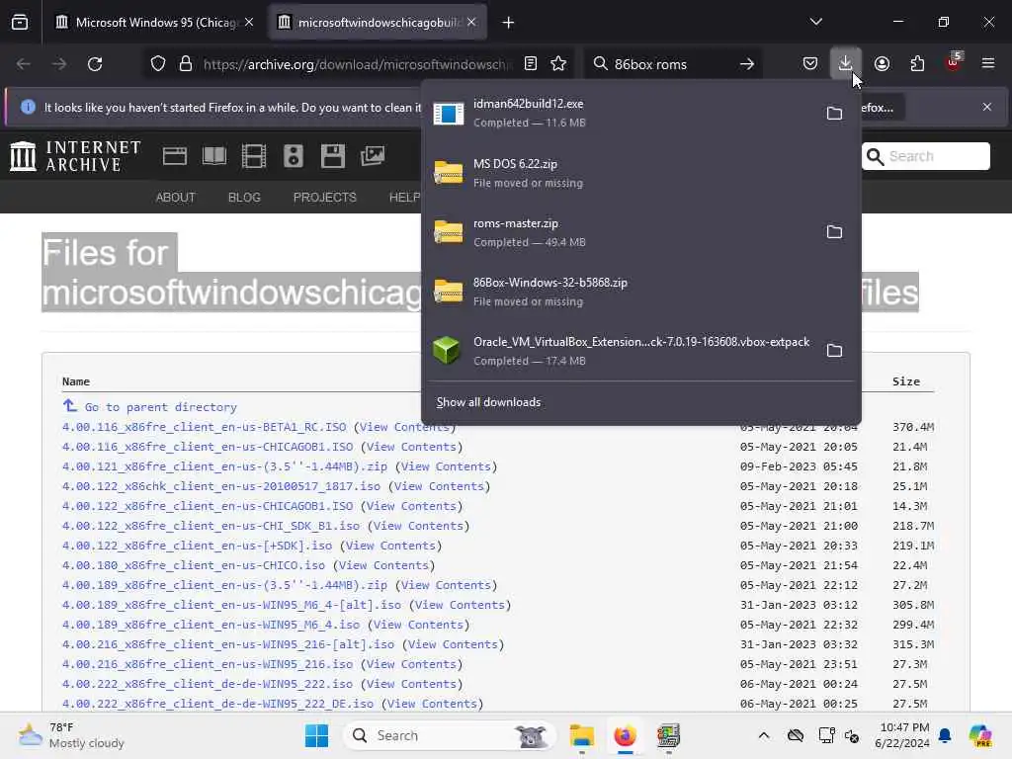View Contents of 4.00.189 WIN95_M6_4-[alt].iso
The height and width of the screenshot is (759, 1012).
460,605
